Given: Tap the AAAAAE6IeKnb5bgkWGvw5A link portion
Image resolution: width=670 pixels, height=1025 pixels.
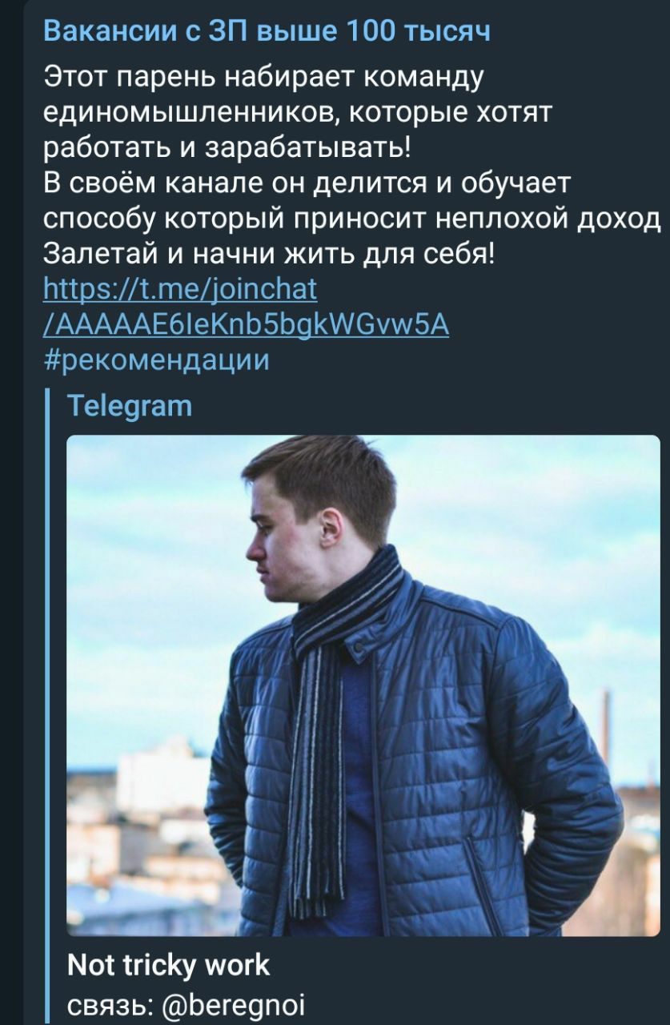Looking at the screenshot, I should point(246,324).
